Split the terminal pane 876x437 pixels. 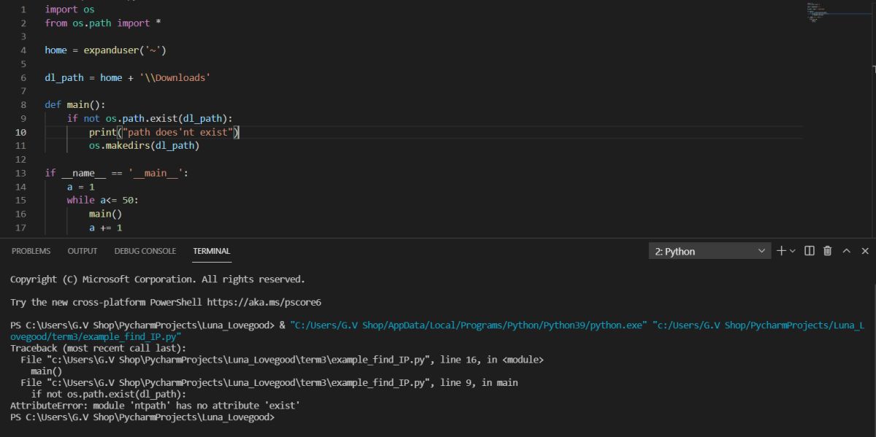point(810,251)
